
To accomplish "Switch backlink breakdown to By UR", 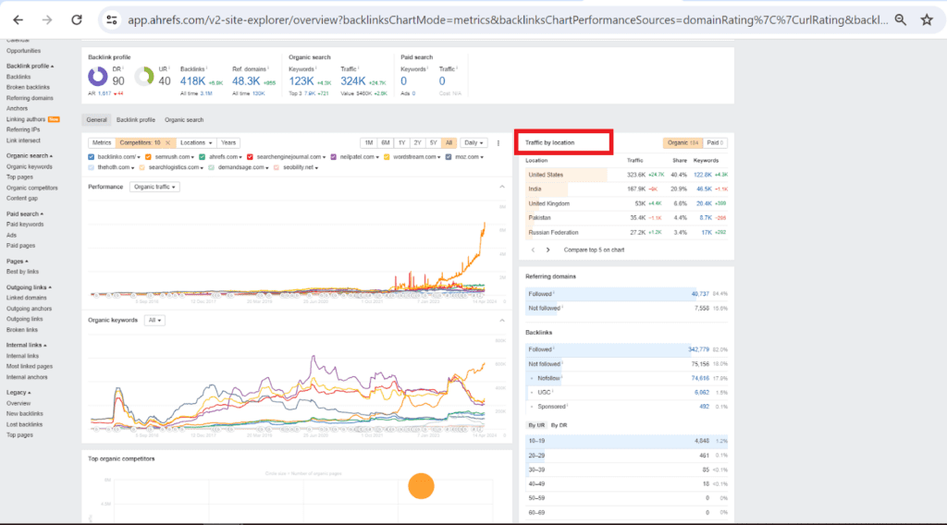I will point(536,425).
